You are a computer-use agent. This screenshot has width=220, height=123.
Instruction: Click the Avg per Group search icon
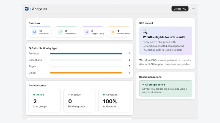[87, 32]
